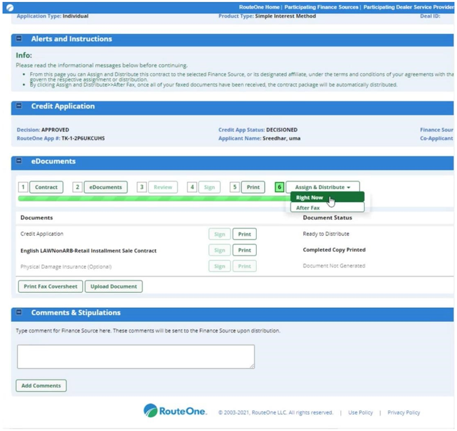Select 'Physical Damage Insurance (Optional)' text
This screenshot has height=431, width=457.
coord(66,266)
